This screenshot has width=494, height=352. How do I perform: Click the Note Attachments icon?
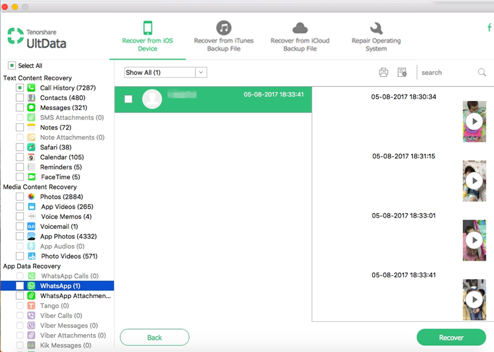(x=31, y=138)
